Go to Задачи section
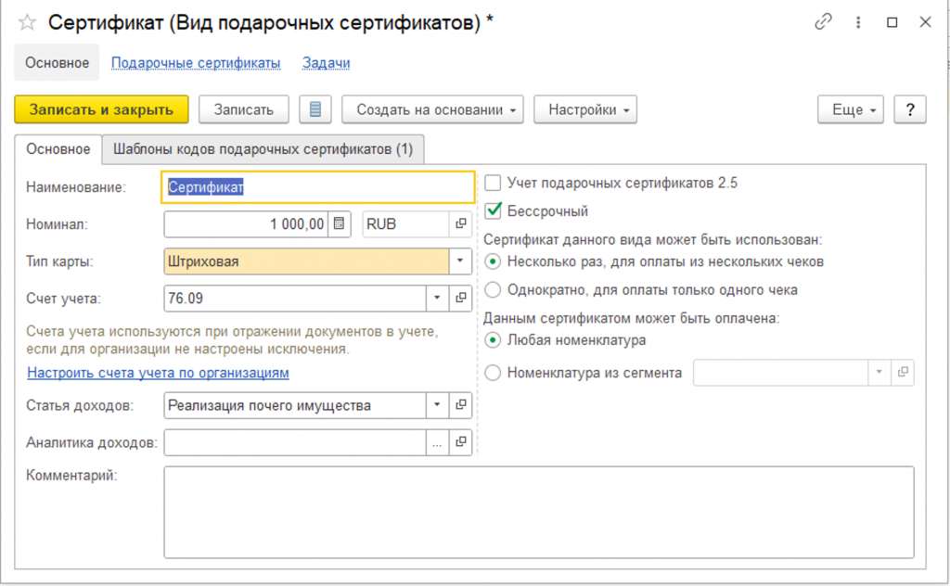 click(x=326, y=63)
